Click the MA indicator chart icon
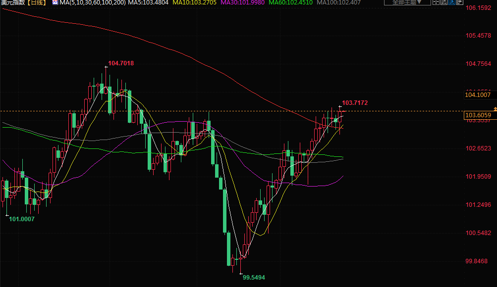Image resolution: width=497 pixels, height=287 pixels. point(55,2)
